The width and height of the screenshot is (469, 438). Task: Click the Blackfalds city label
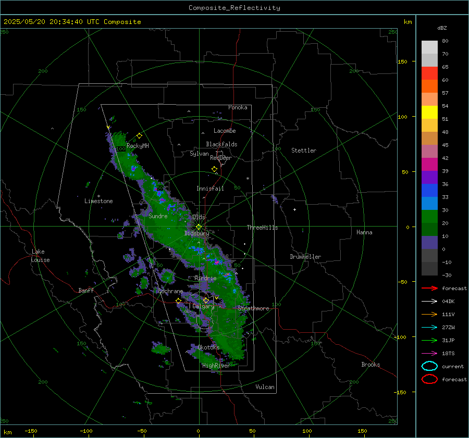point(221,144)
